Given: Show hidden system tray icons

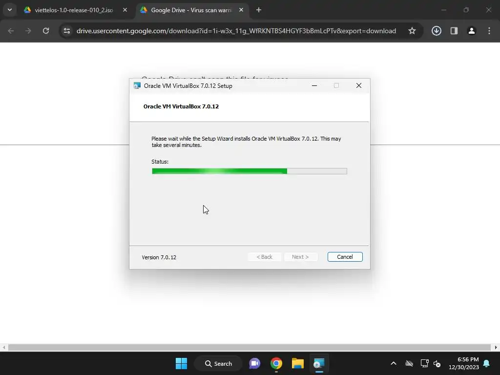Looking at the screenshot, I should pyautogui.click(x=394, y=363).
